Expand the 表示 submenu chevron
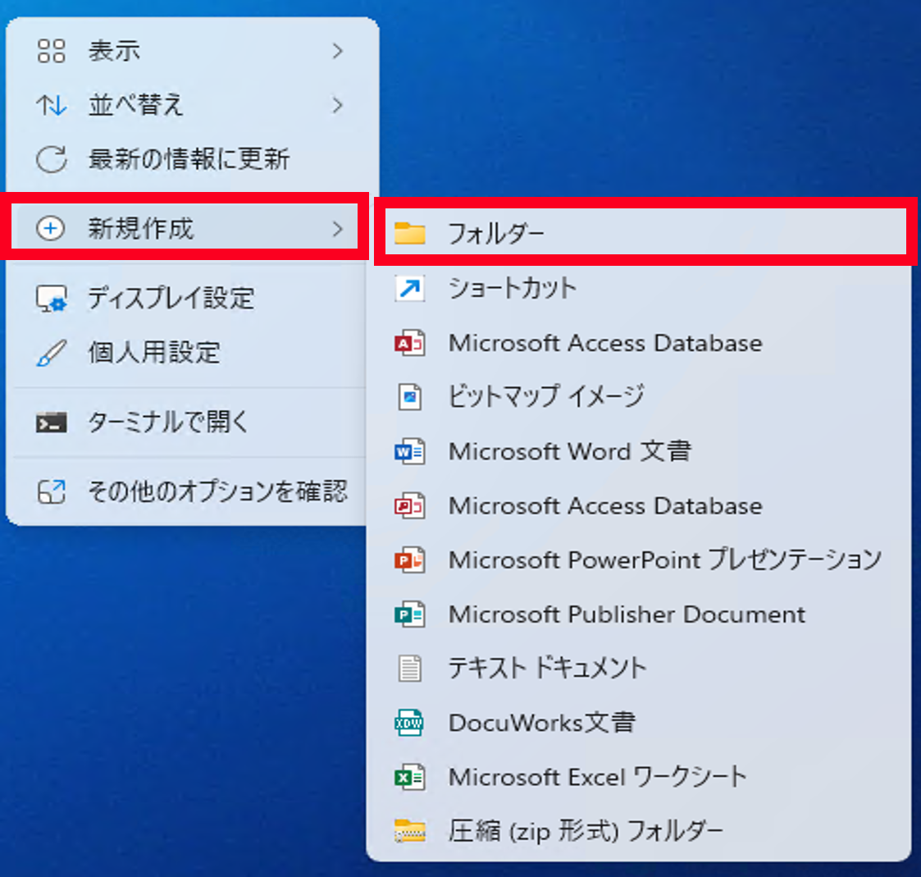The width and height of the screenshot is (921, 877). click(337, 51)
